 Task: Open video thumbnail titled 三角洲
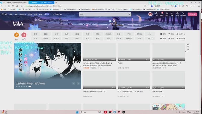tap(134, 52)
